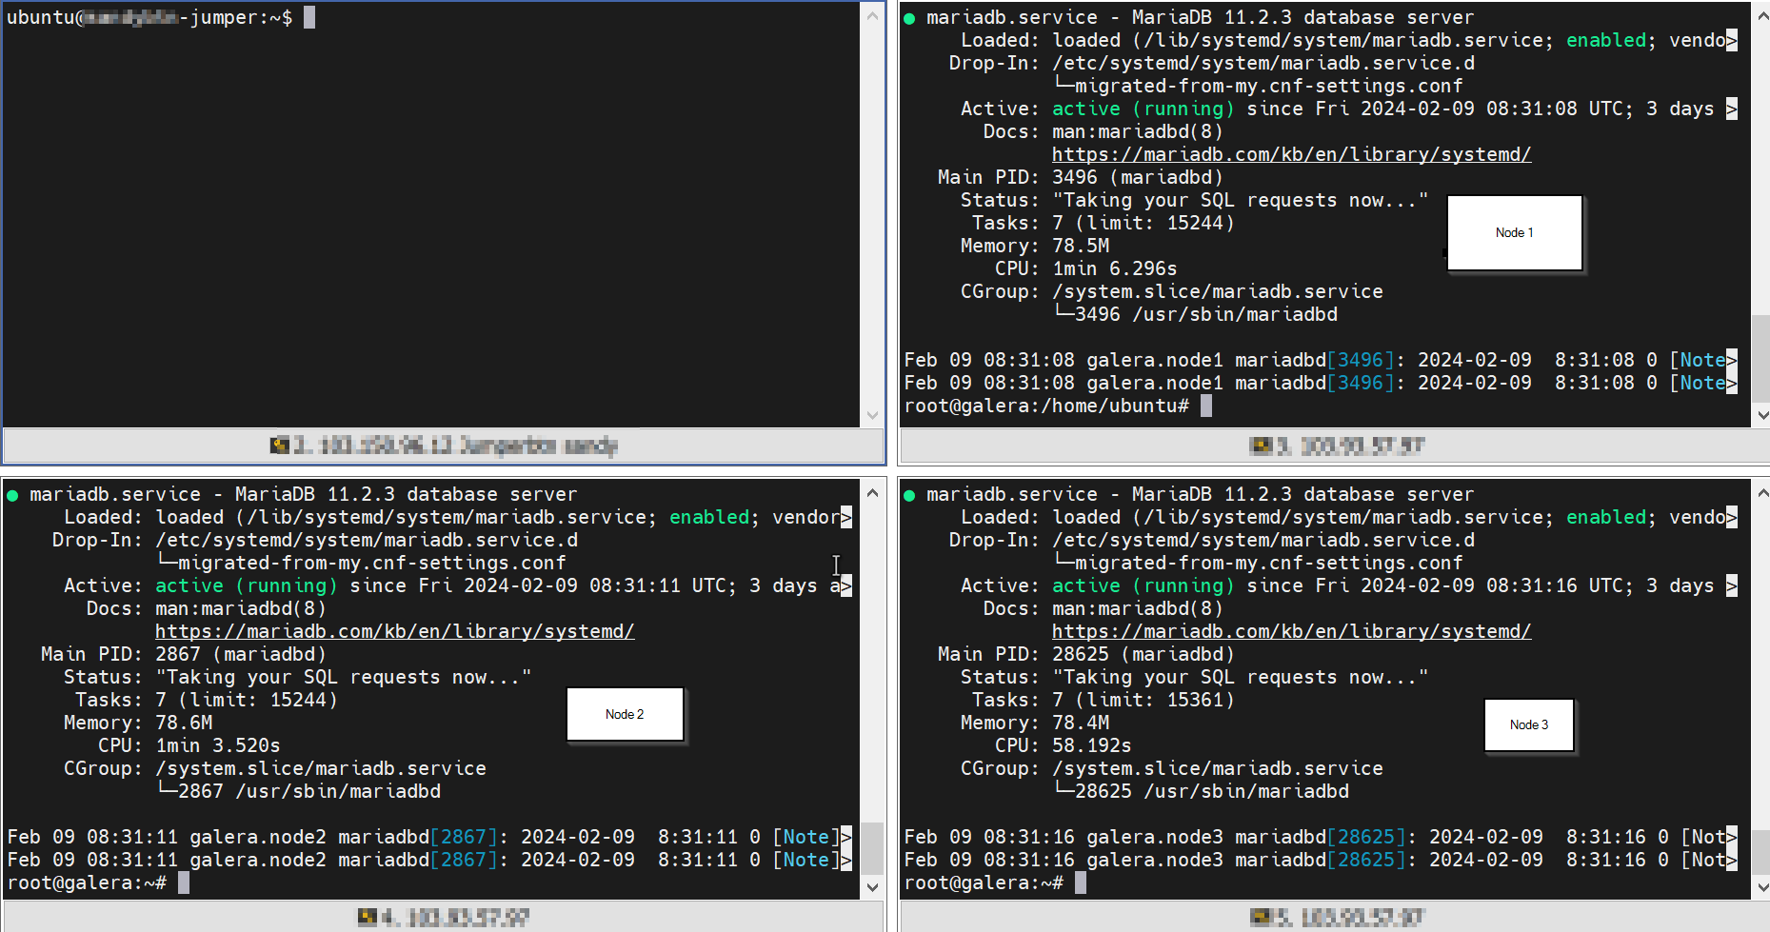This screenshot has width=1770, height=932.
Task: Select the Jumperbox session tab label
Action: tap(455, 445)
